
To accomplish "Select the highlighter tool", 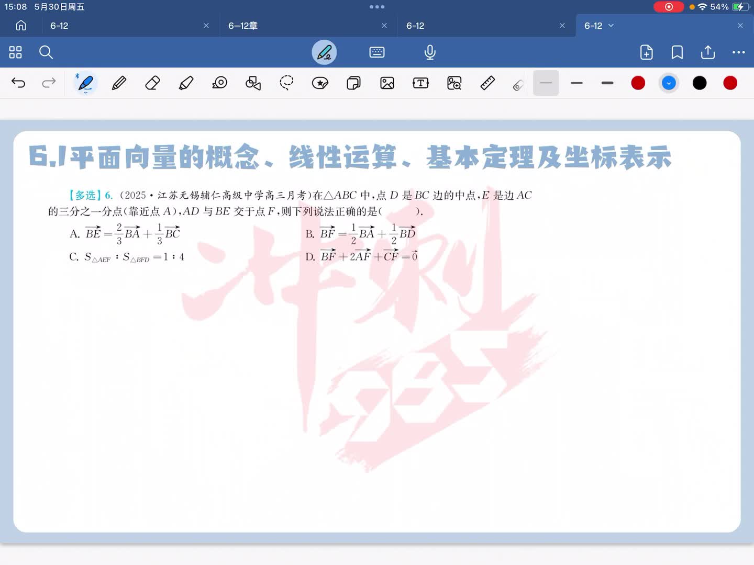I will 186,83.
